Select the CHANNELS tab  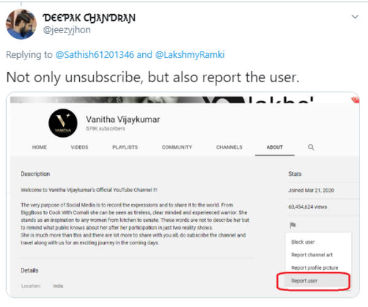pos(229,147)
